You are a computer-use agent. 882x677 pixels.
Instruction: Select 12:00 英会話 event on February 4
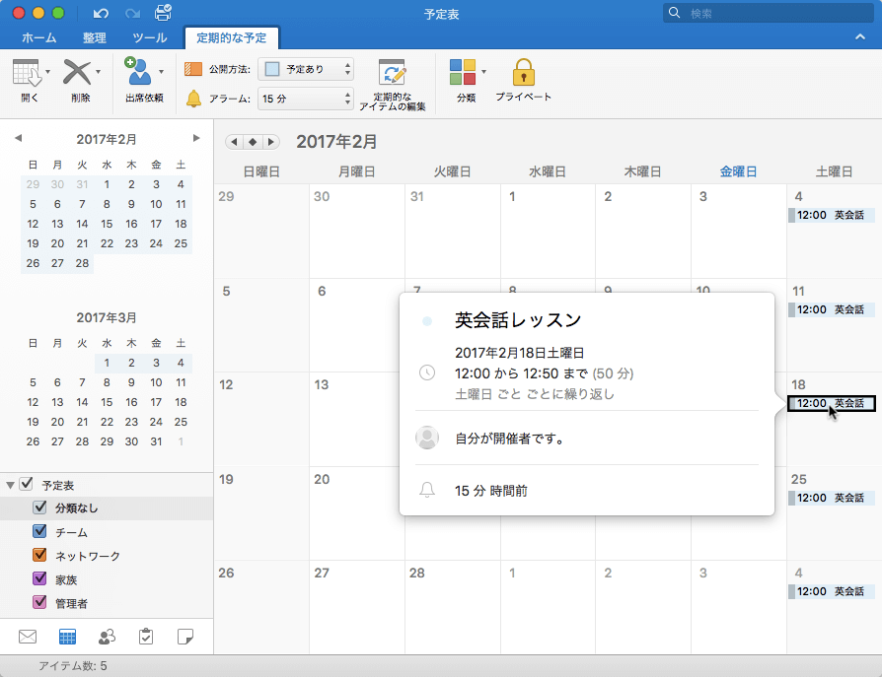tap(832, 215)
